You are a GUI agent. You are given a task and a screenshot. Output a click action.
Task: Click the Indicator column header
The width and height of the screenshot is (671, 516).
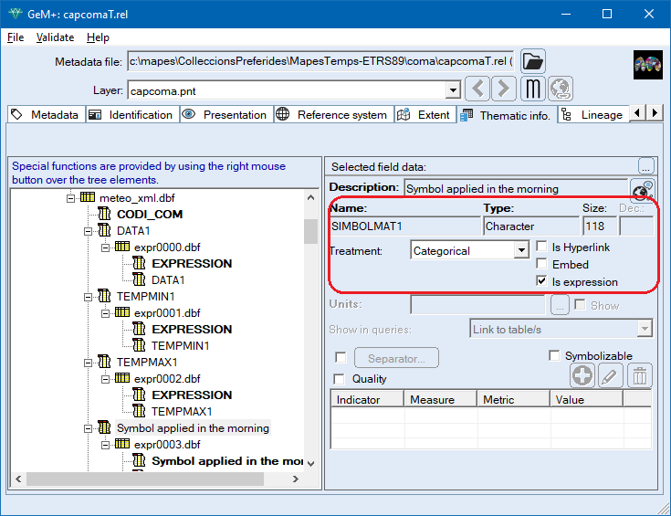tap(367, 399)
